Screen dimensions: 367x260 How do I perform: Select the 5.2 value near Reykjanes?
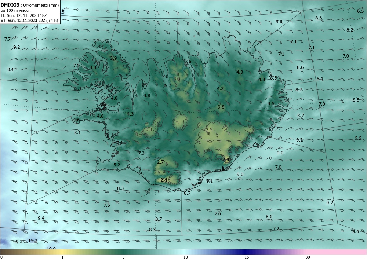[x=117, y=165]
